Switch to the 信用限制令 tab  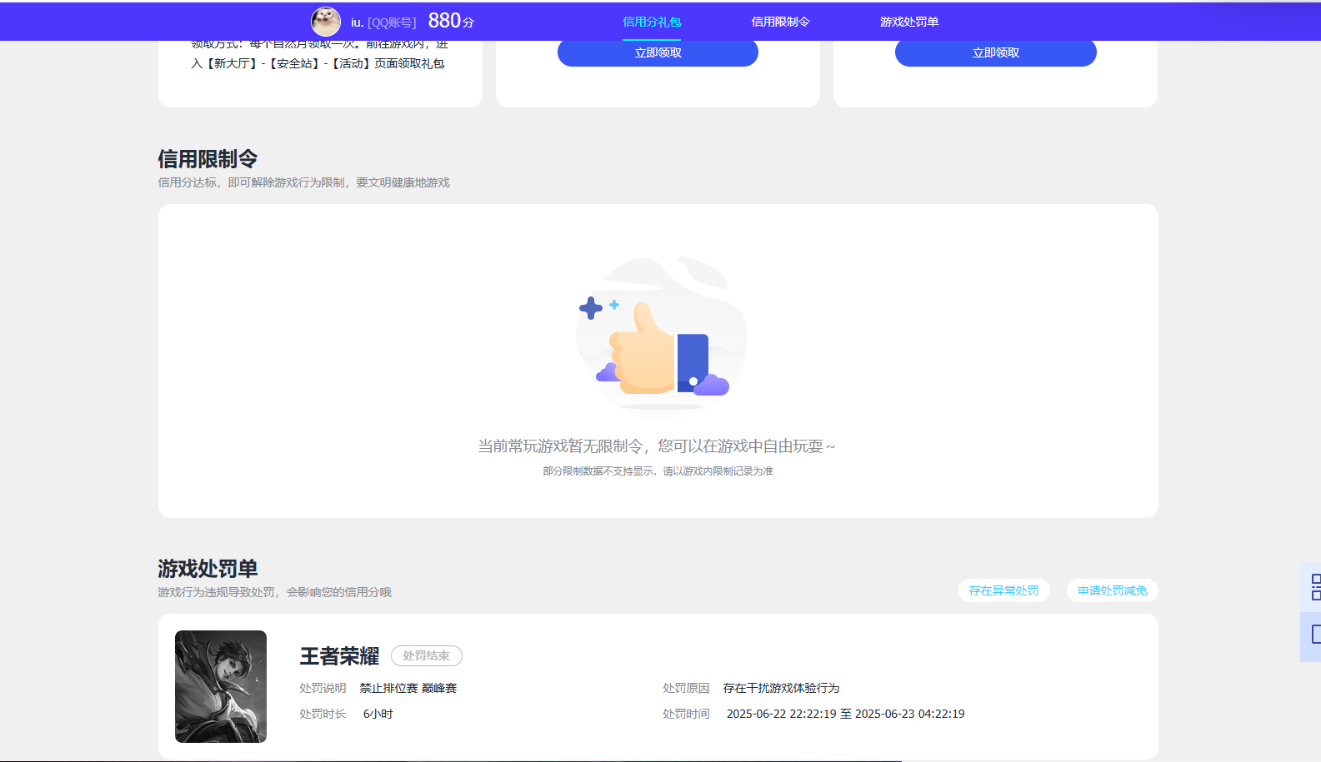[780, 22]
